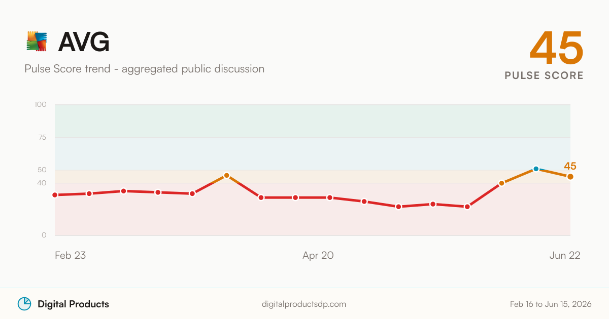This screenshot has height=319, width=609.
Task: Click the AVG title text
Action: click(x=84, y=42)
